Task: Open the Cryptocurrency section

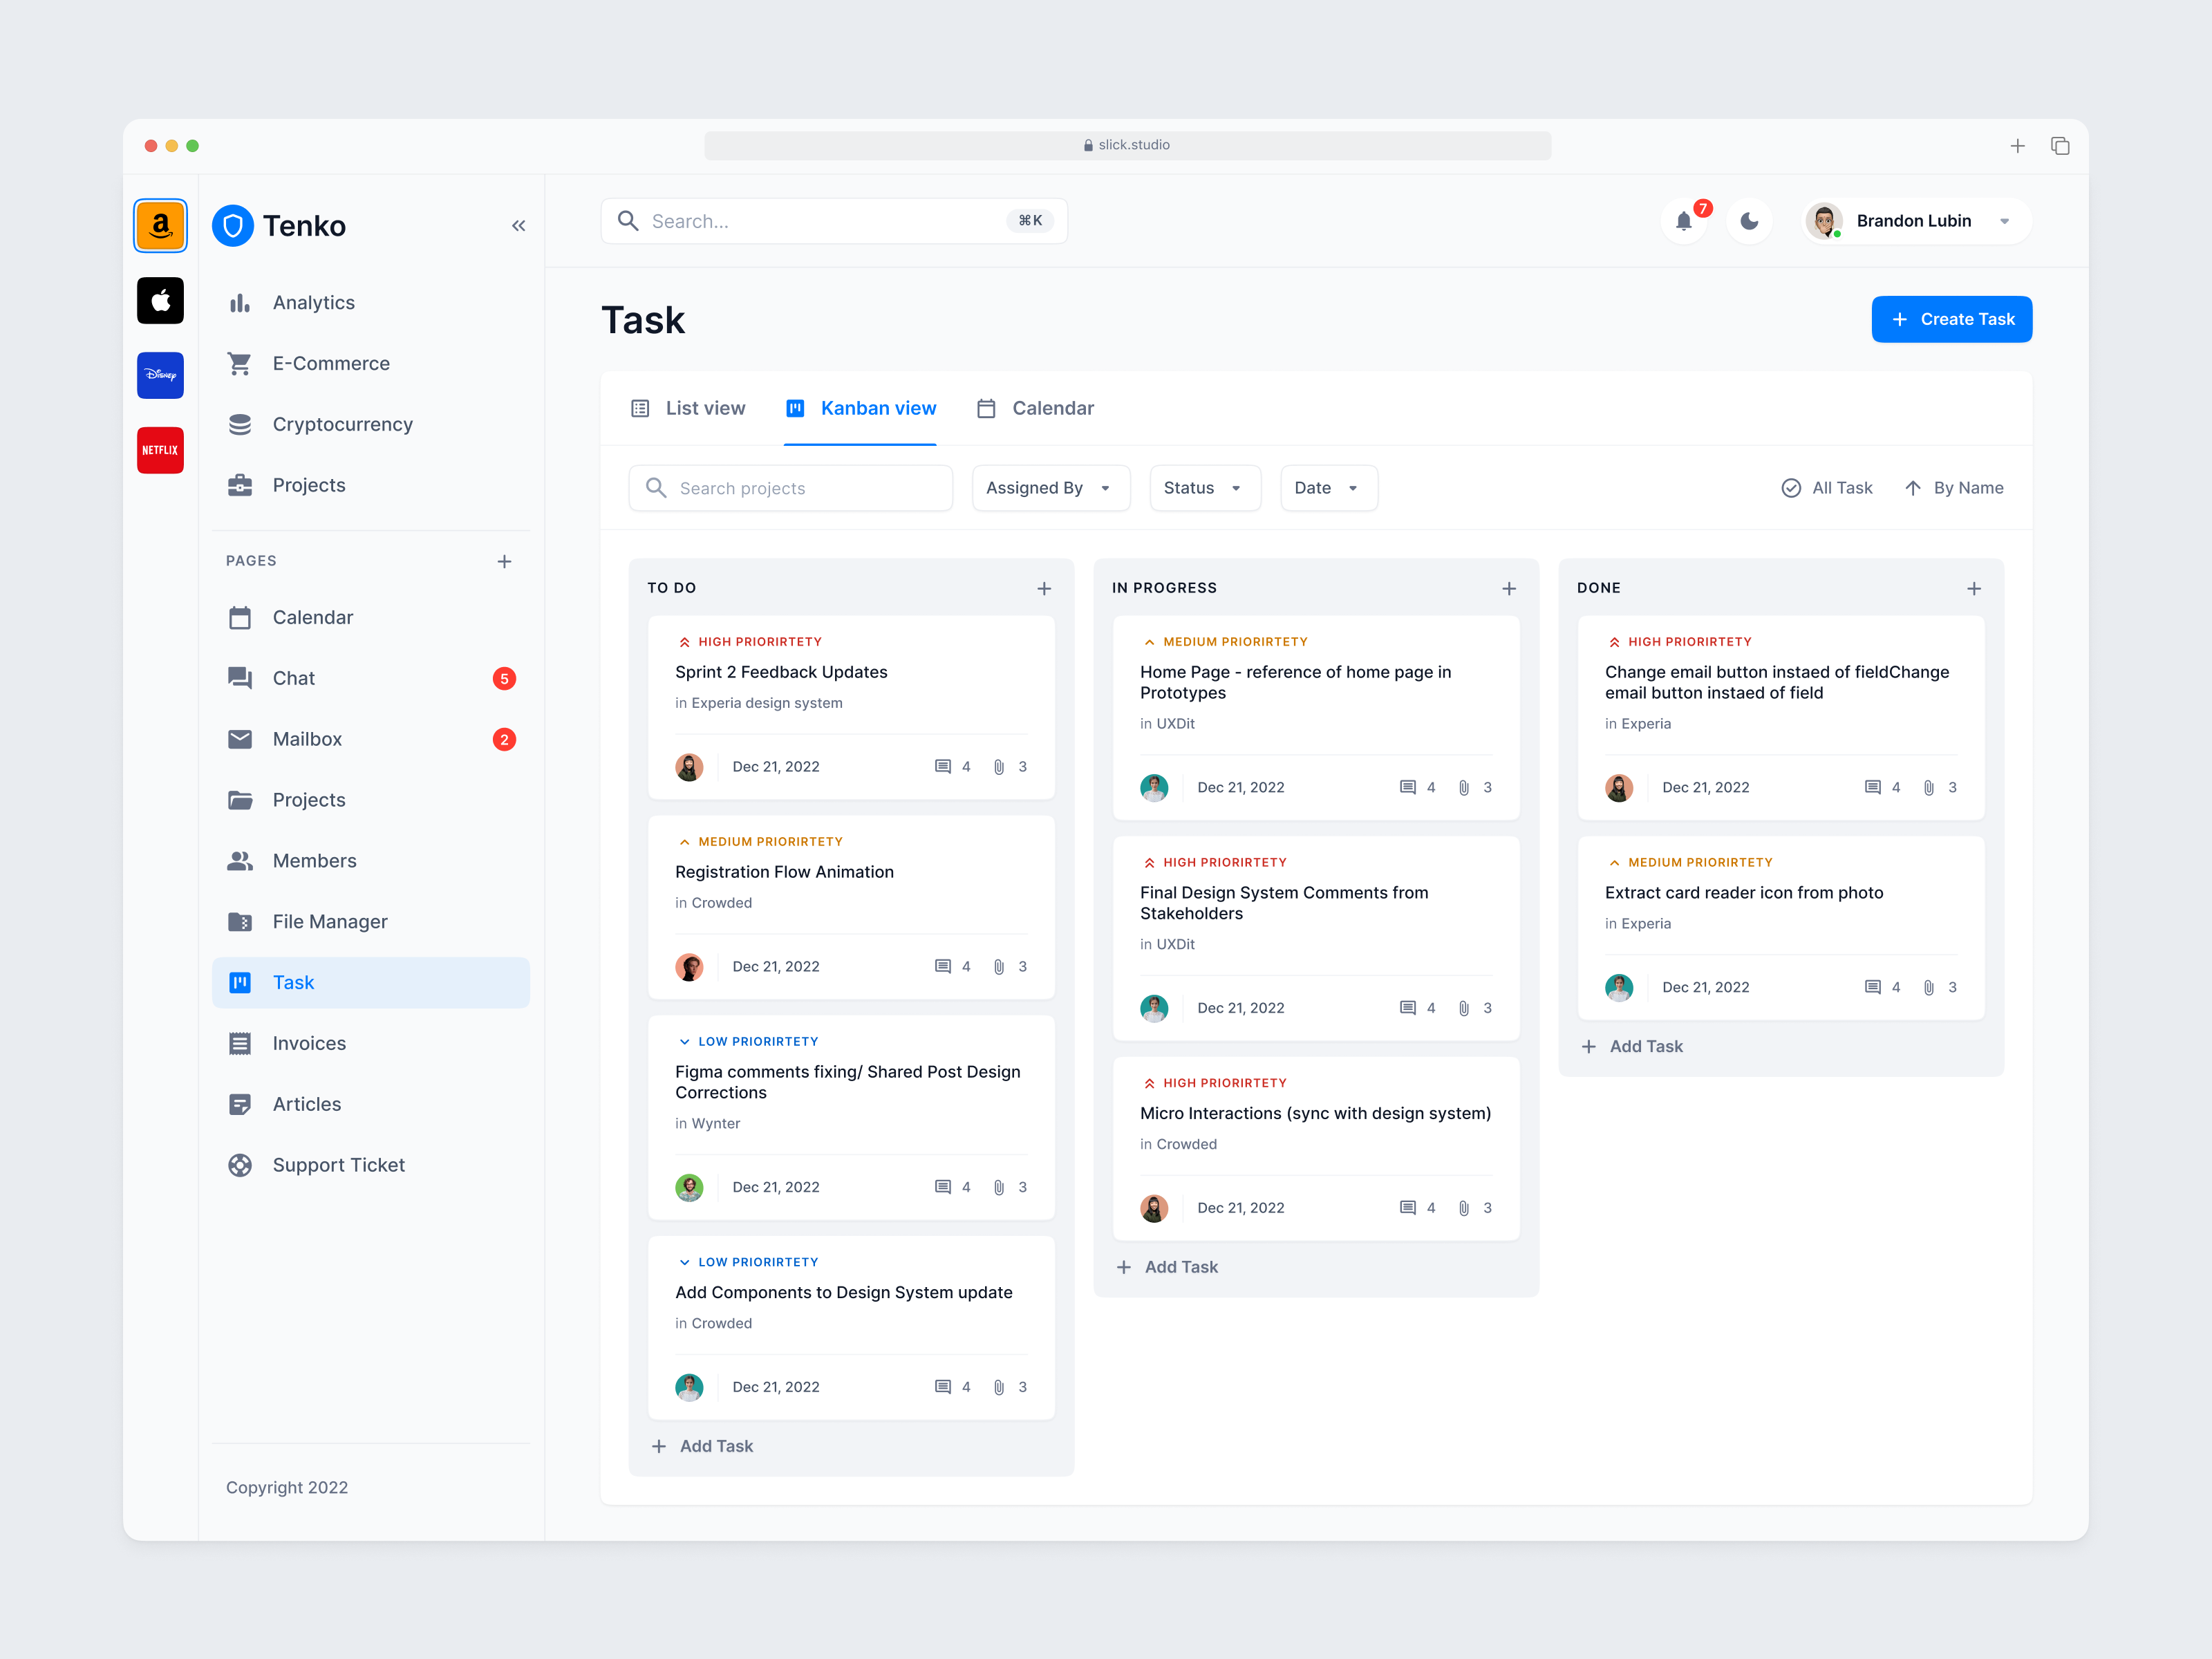Action: pos(342,424)
